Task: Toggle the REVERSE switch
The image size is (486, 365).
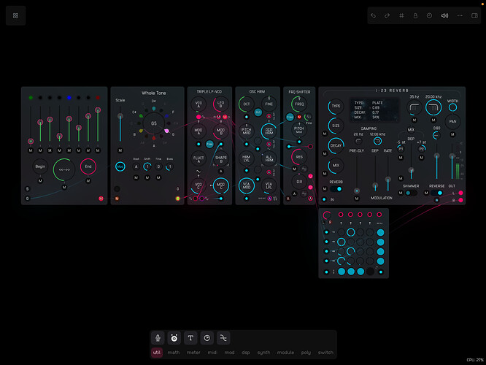Action: pos(436,193)
